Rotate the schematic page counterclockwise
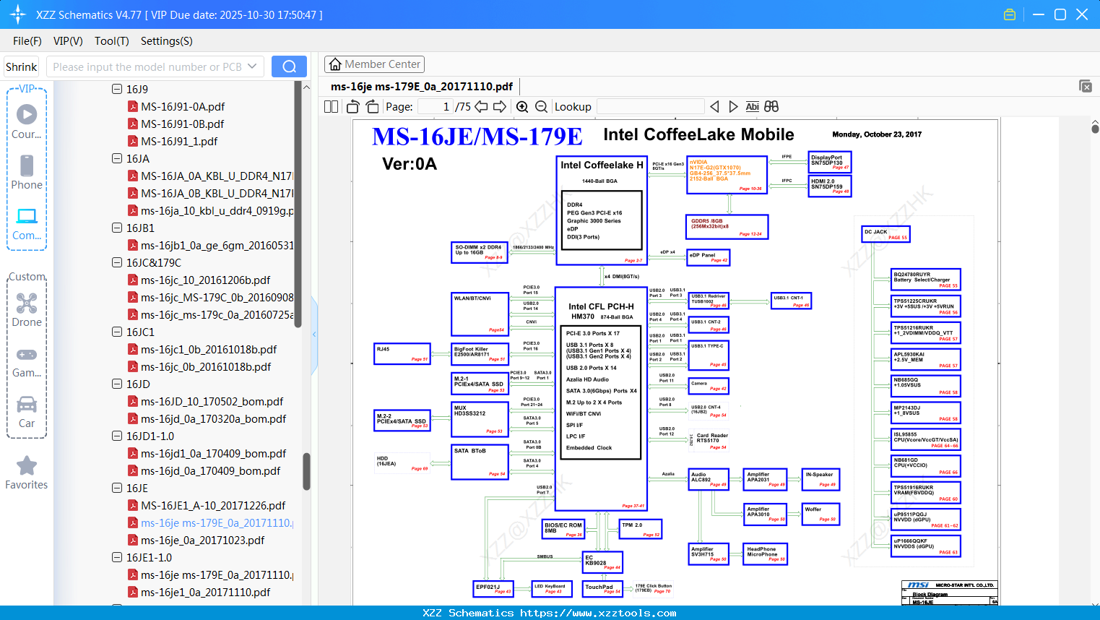1100x620 pixels. click(x=352, y=106)
